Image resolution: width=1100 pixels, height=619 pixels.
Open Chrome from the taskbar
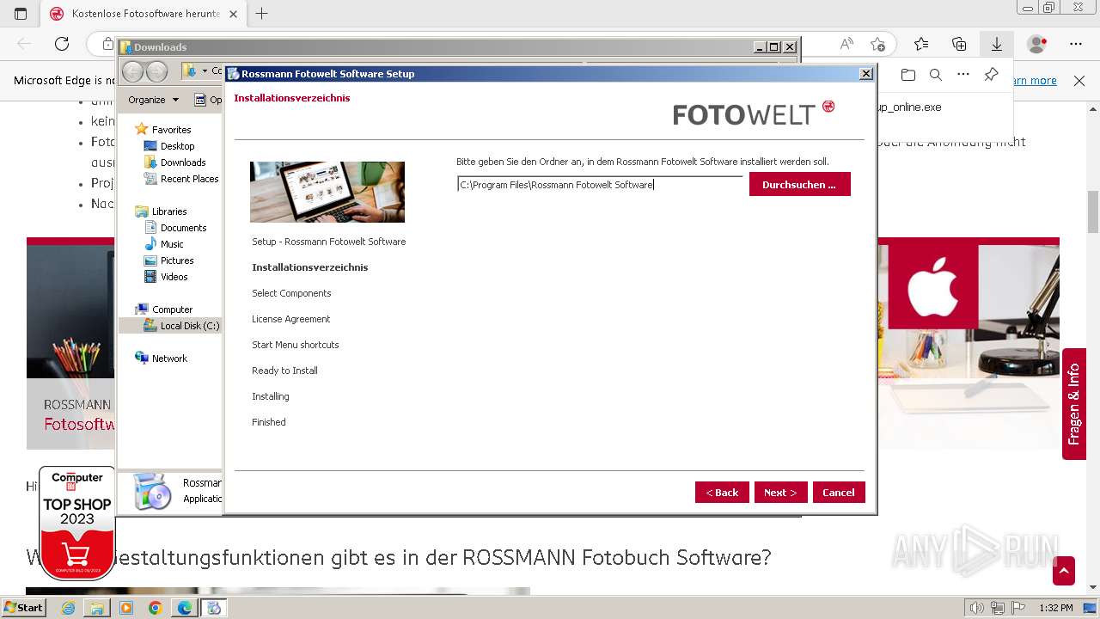[x=155, y=608]
